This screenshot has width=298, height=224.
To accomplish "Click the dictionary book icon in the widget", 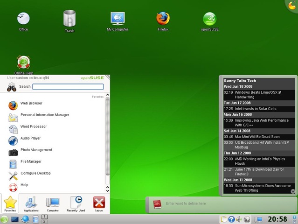I will click(157, 204).
